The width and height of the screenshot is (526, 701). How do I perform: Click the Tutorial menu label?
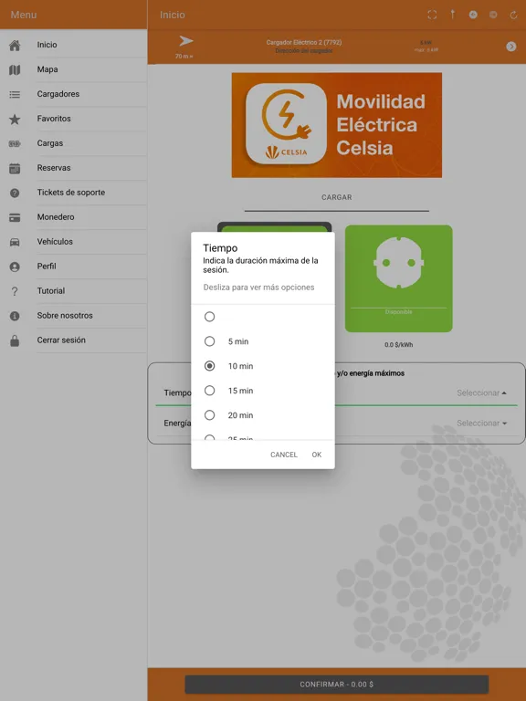click(50, 290)
